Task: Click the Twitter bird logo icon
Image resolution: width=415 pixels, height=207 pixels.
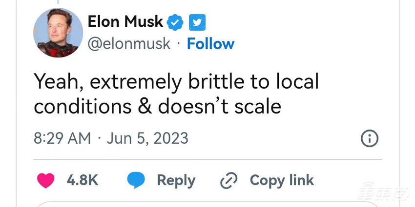Action: [197, 22]
